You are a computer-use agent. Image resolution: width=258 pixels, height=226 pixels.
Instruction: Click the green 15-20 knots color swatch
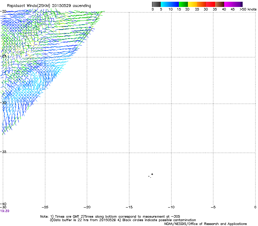coord(183,4)
